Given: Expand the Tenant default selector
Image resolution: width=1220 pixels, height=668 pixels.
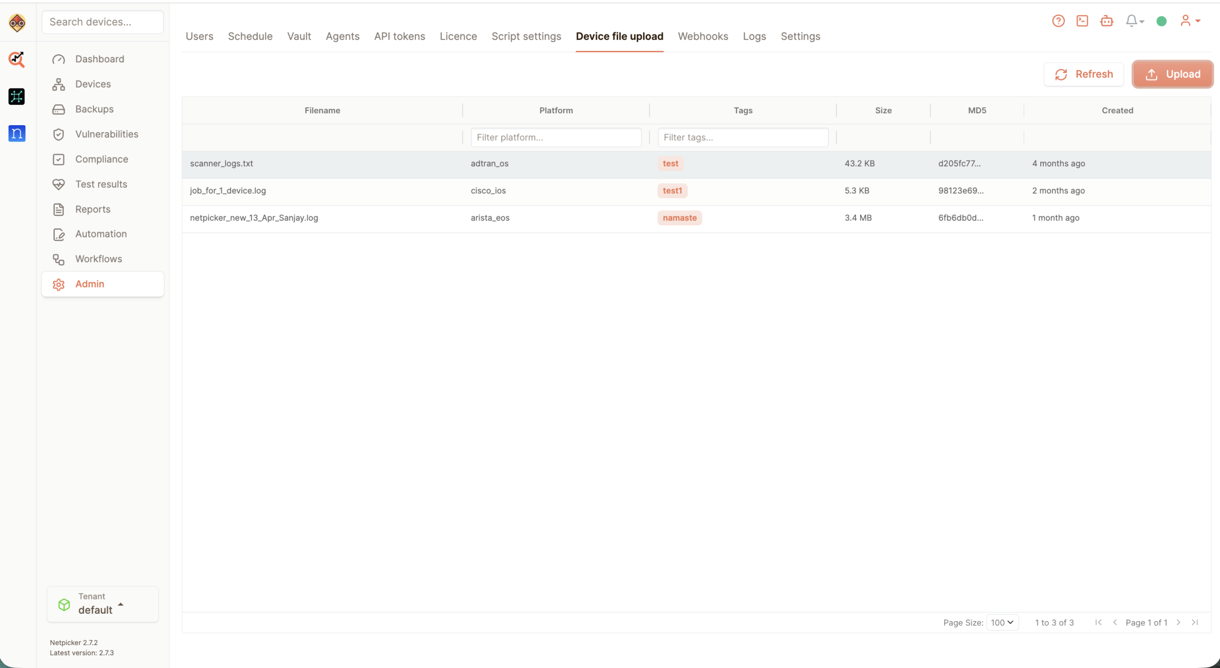Looking at the screenshot, I should point(102,604).
